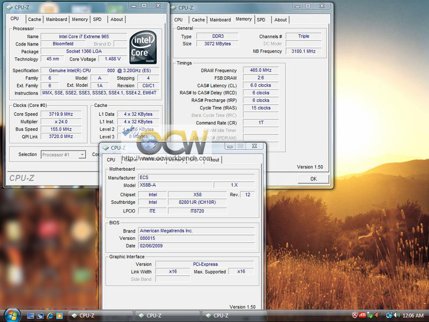Image resolution: width=429 pixels, height=322 pixels.
Task: Open Mainboard tab in the processor window
Action: coord(56,19)
